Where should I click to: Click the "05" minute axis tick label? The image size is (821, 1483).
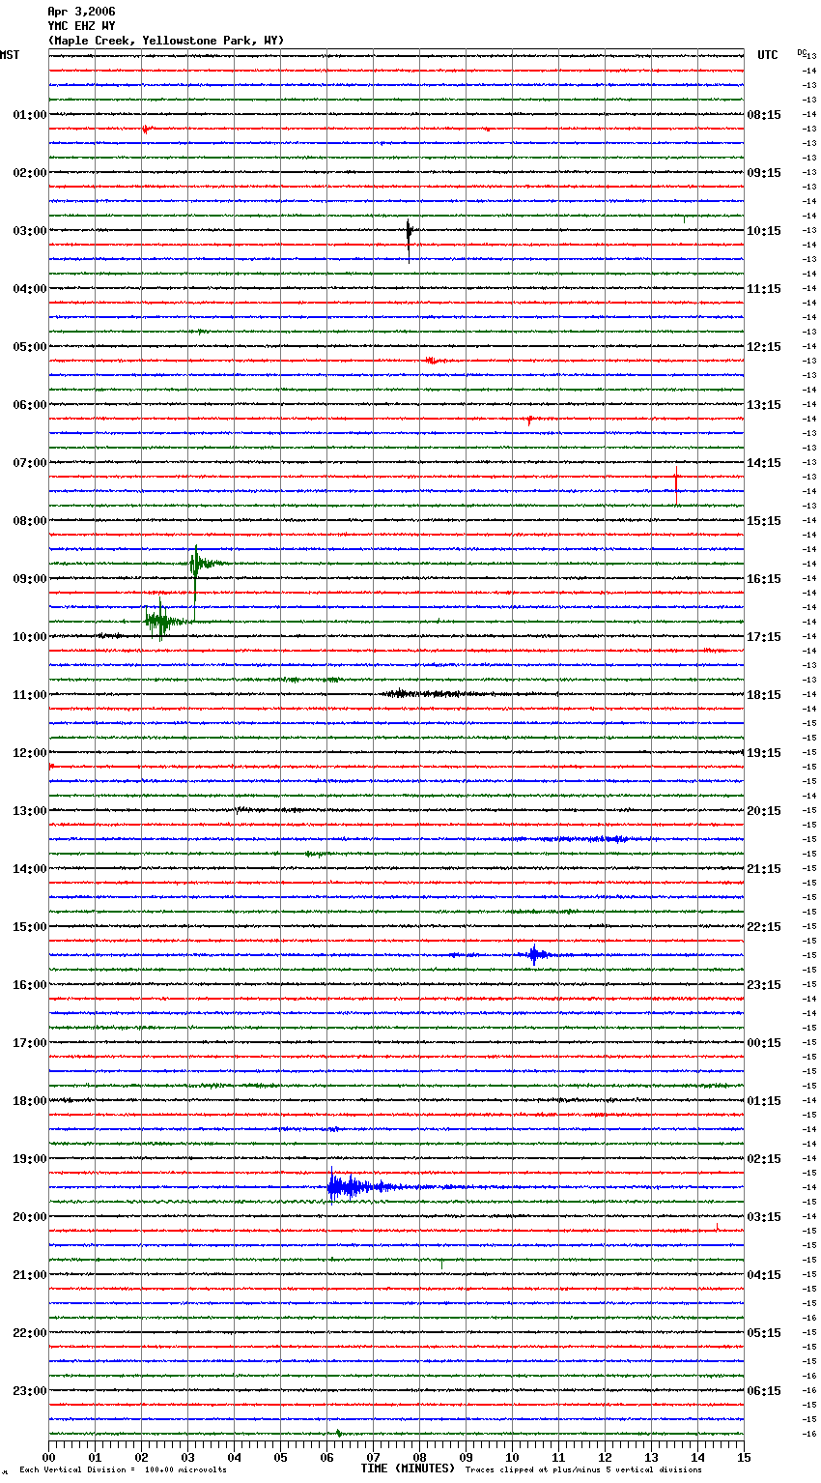point(280,1457)
